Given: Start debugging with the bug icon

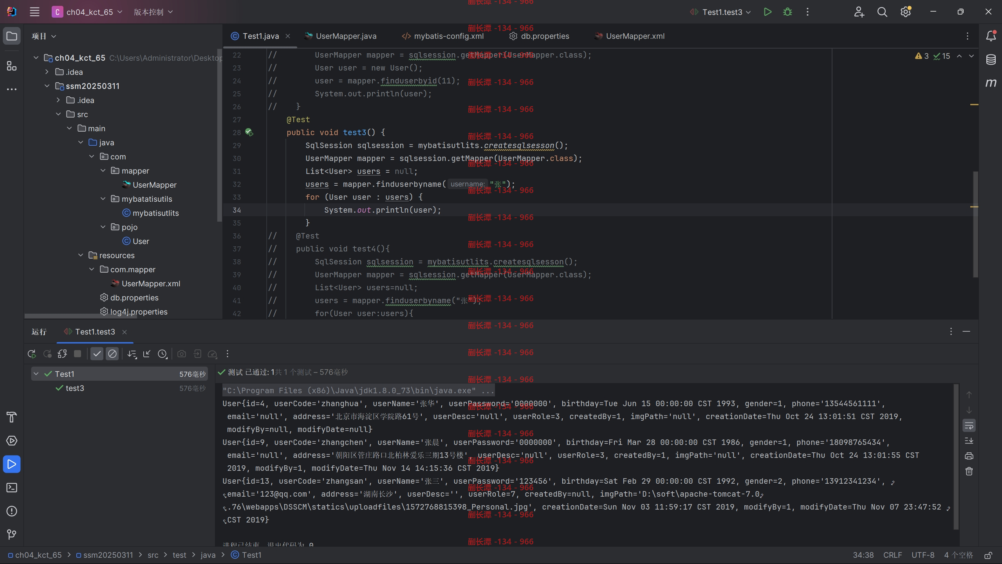Looking at the screenshot, I should (787, 12).
